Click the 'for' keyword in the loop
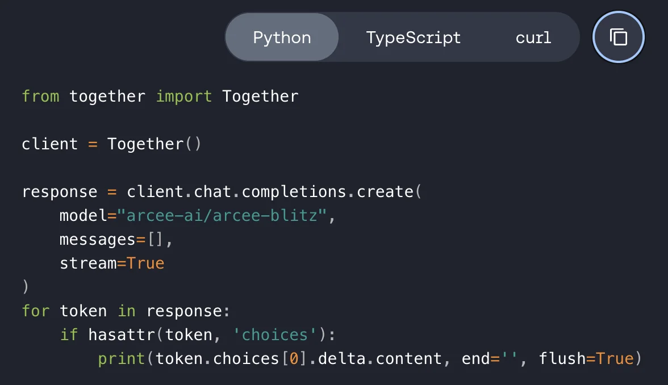The height and width of the screenshot is (385, 668). (x=36, y=311)
